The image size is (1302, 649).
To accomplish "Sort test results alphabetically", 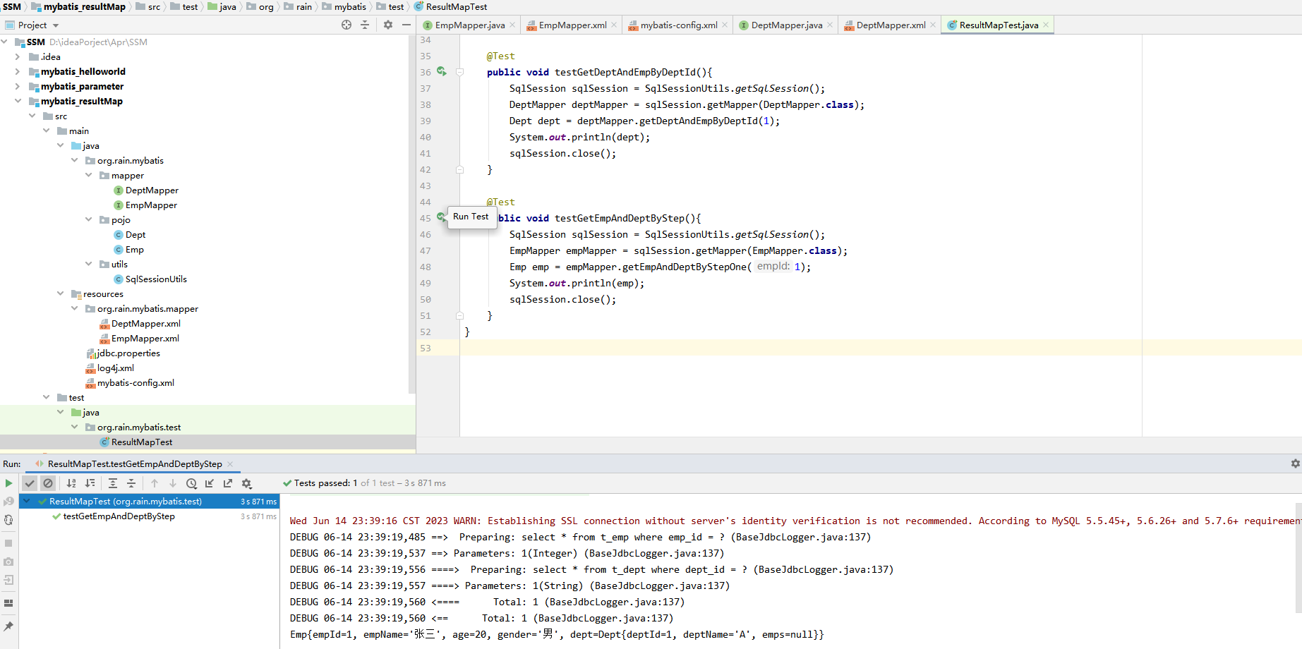I will point(71,483).
